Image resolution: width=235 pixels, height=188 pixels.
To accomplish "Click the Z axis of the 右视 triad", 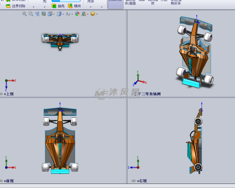I will coord(132,167).
